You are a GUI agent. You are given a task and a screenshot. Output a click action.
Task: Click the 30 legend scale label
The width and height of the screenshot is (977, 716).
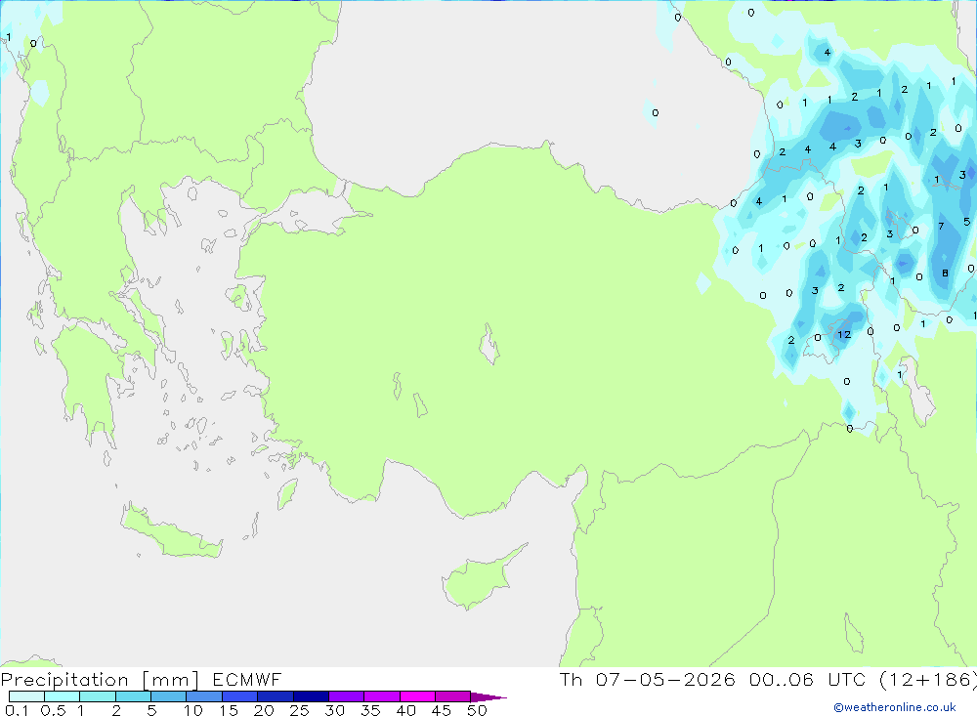pyautogui.click(x=334, y=710)
